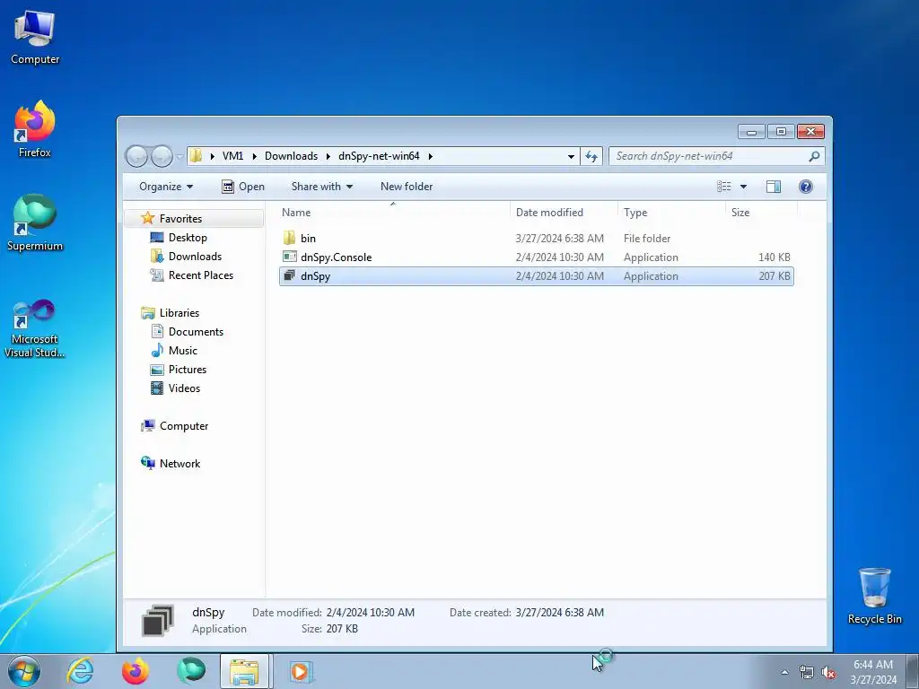Select the Supermium desktop shortcut
The height and width of the screenshot is (689, 919).
pos(35,223)
